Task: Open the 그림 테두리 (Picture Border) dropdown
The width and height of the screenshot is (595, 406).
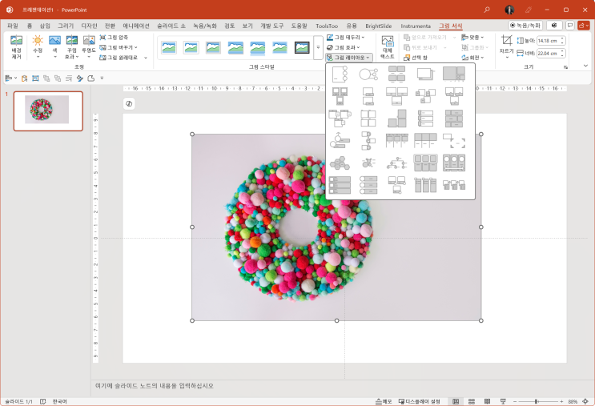Action: [x=345, y=37]
